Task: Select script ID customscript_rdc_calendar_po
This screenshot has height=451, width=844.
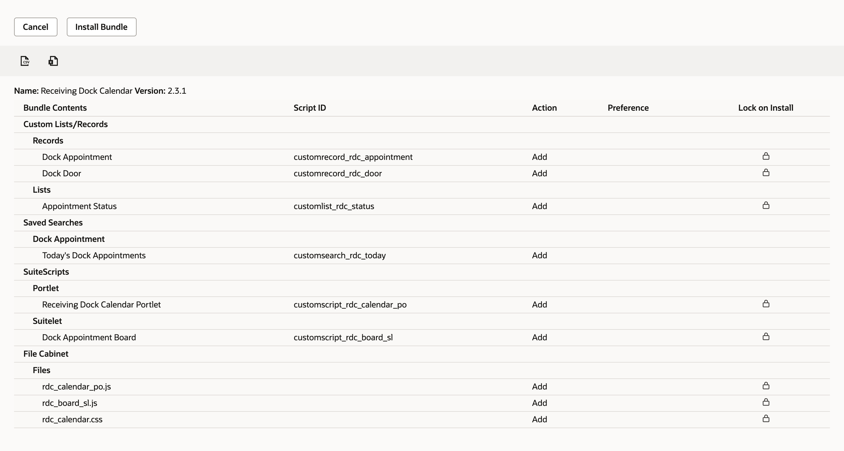Action: click(350, 305)
